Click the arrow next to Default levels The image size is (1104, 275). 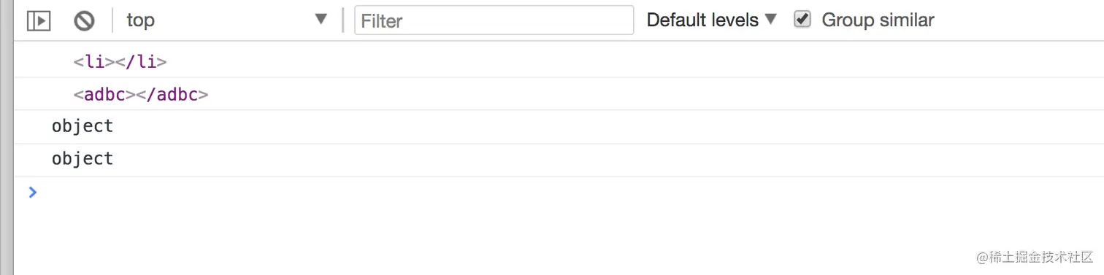[771, 20]
